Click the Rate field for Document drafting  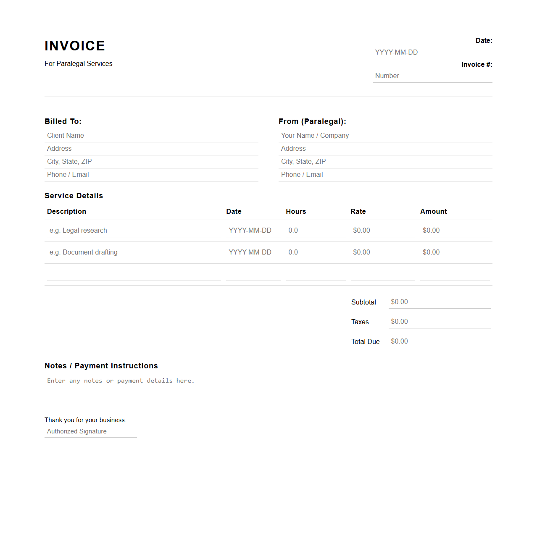382,252
